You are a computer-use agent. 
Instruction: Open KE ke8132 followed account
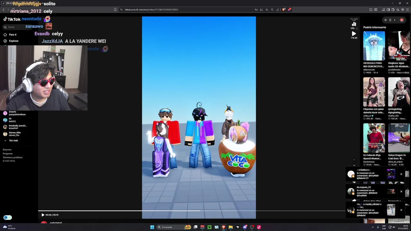[10, 120]
